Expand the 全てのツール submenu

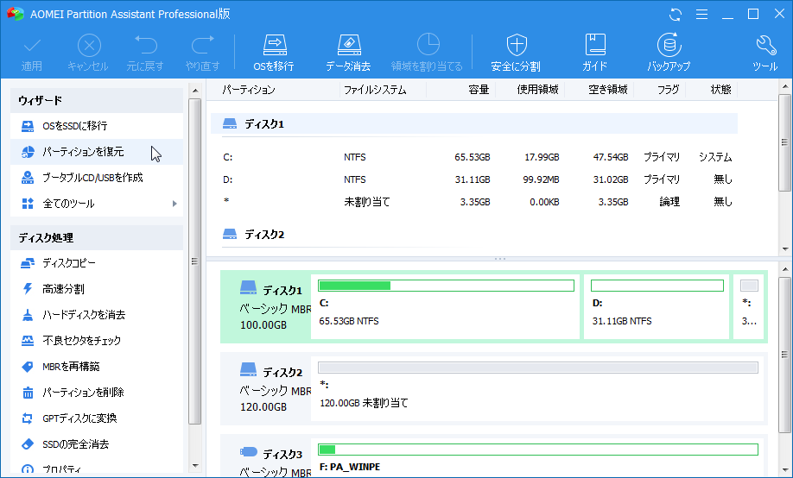point(97,204)
